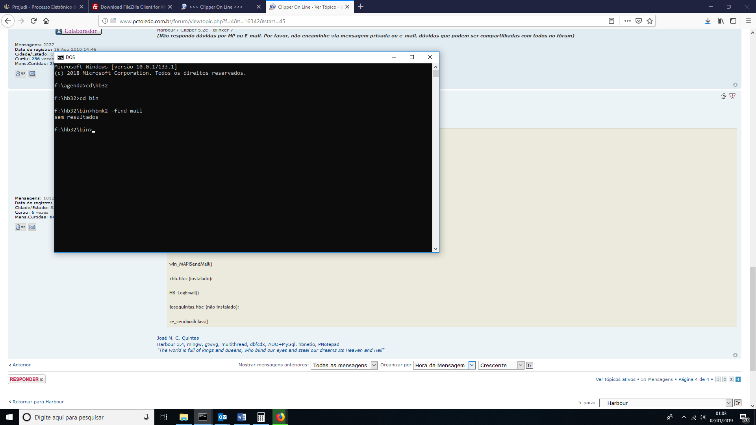Click the report post warning icon

pyautogui.click(x=732, y=96)
